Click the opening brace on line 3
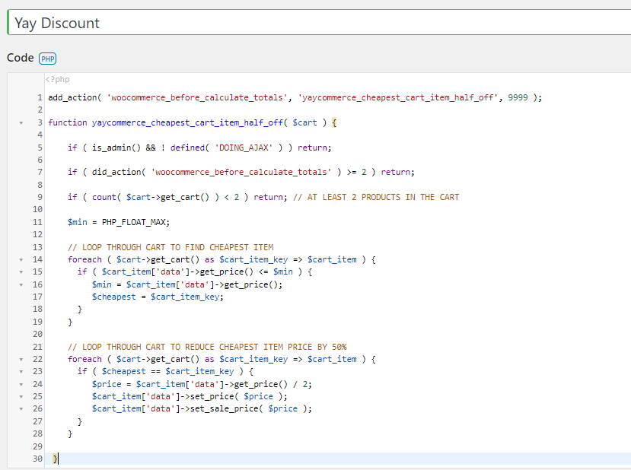 tap(334, 122)
